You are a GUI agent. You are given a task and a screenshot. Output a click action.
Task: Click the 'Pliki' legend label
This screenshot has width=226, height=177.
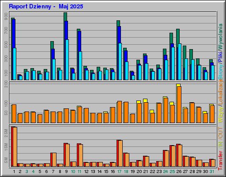point(220,57)
